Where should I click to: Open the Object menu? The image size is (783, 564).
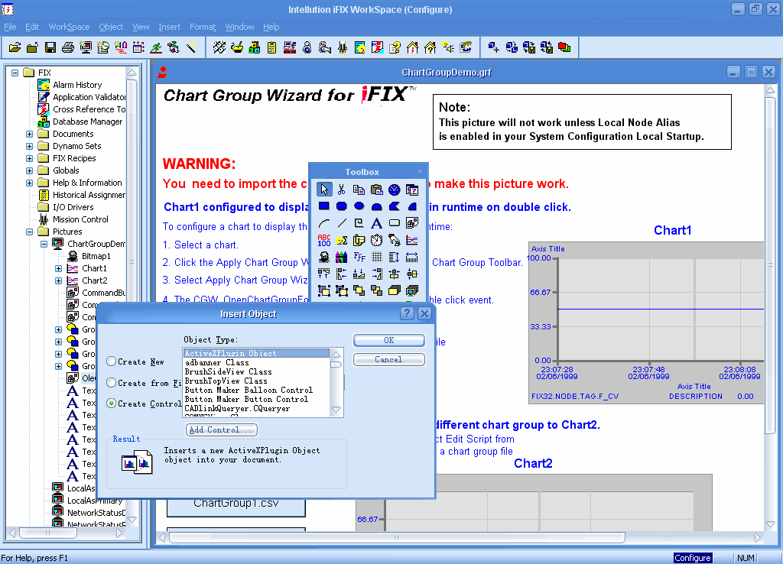tap(111, 27)
